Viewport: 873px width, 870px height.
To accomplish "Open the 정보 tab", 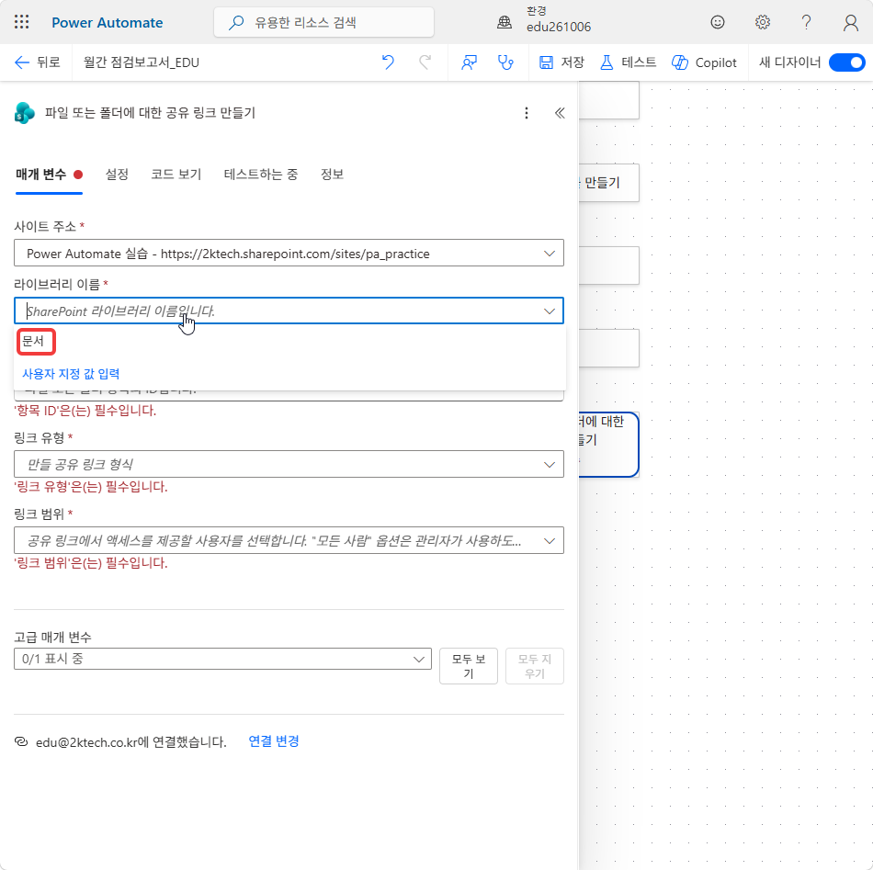I will pos(332,175).
